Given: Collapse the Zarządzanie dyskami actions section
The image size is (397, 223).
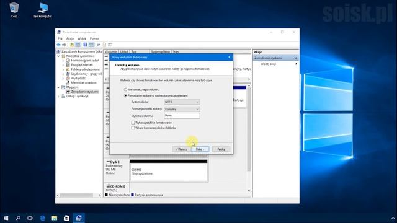Looking at the screenshot, I should coord(296,58).
